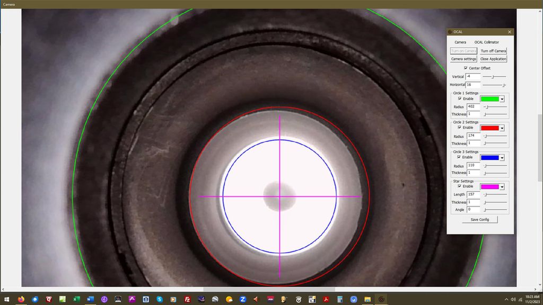Viewport: 543px width, 305px height.
Task: Open the weather sun-and-cloud taskbar icon
Action: tap(229, 299)
